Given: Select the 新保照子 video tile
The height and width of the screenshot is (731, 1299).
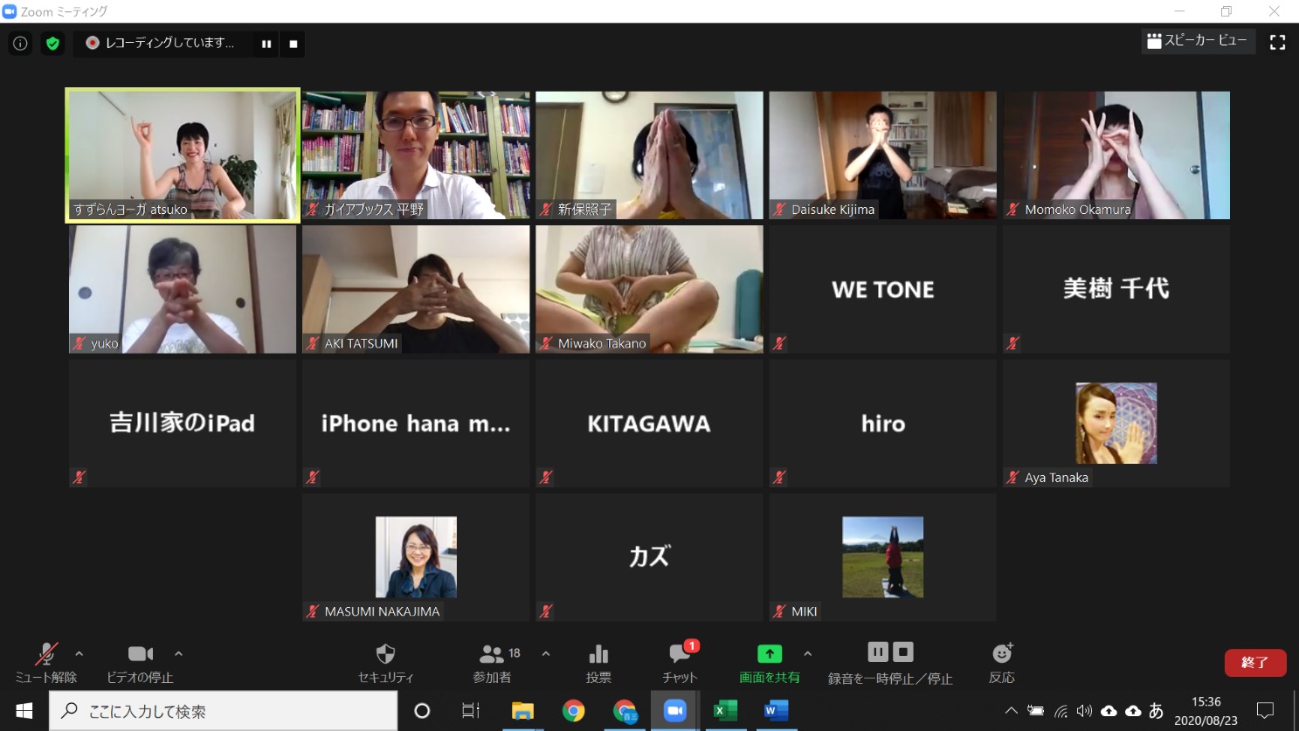Looking at the screenshot, I should point(649,155).
